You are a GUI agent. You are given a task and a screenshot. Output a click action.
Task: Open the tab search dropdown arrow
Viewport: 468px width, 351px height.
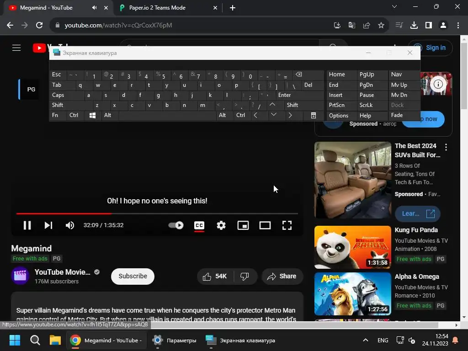coord(394,6)
